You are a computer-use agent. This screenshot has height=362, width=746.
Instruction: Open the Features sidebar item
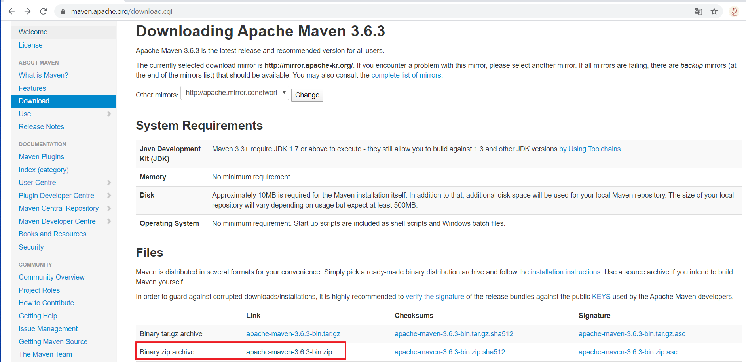point(32,88)
